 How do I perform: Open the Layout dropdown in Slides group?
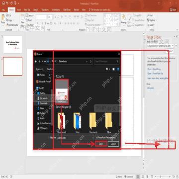(30, 15)
